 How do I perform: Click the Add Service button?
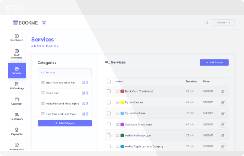coord(214,63)
